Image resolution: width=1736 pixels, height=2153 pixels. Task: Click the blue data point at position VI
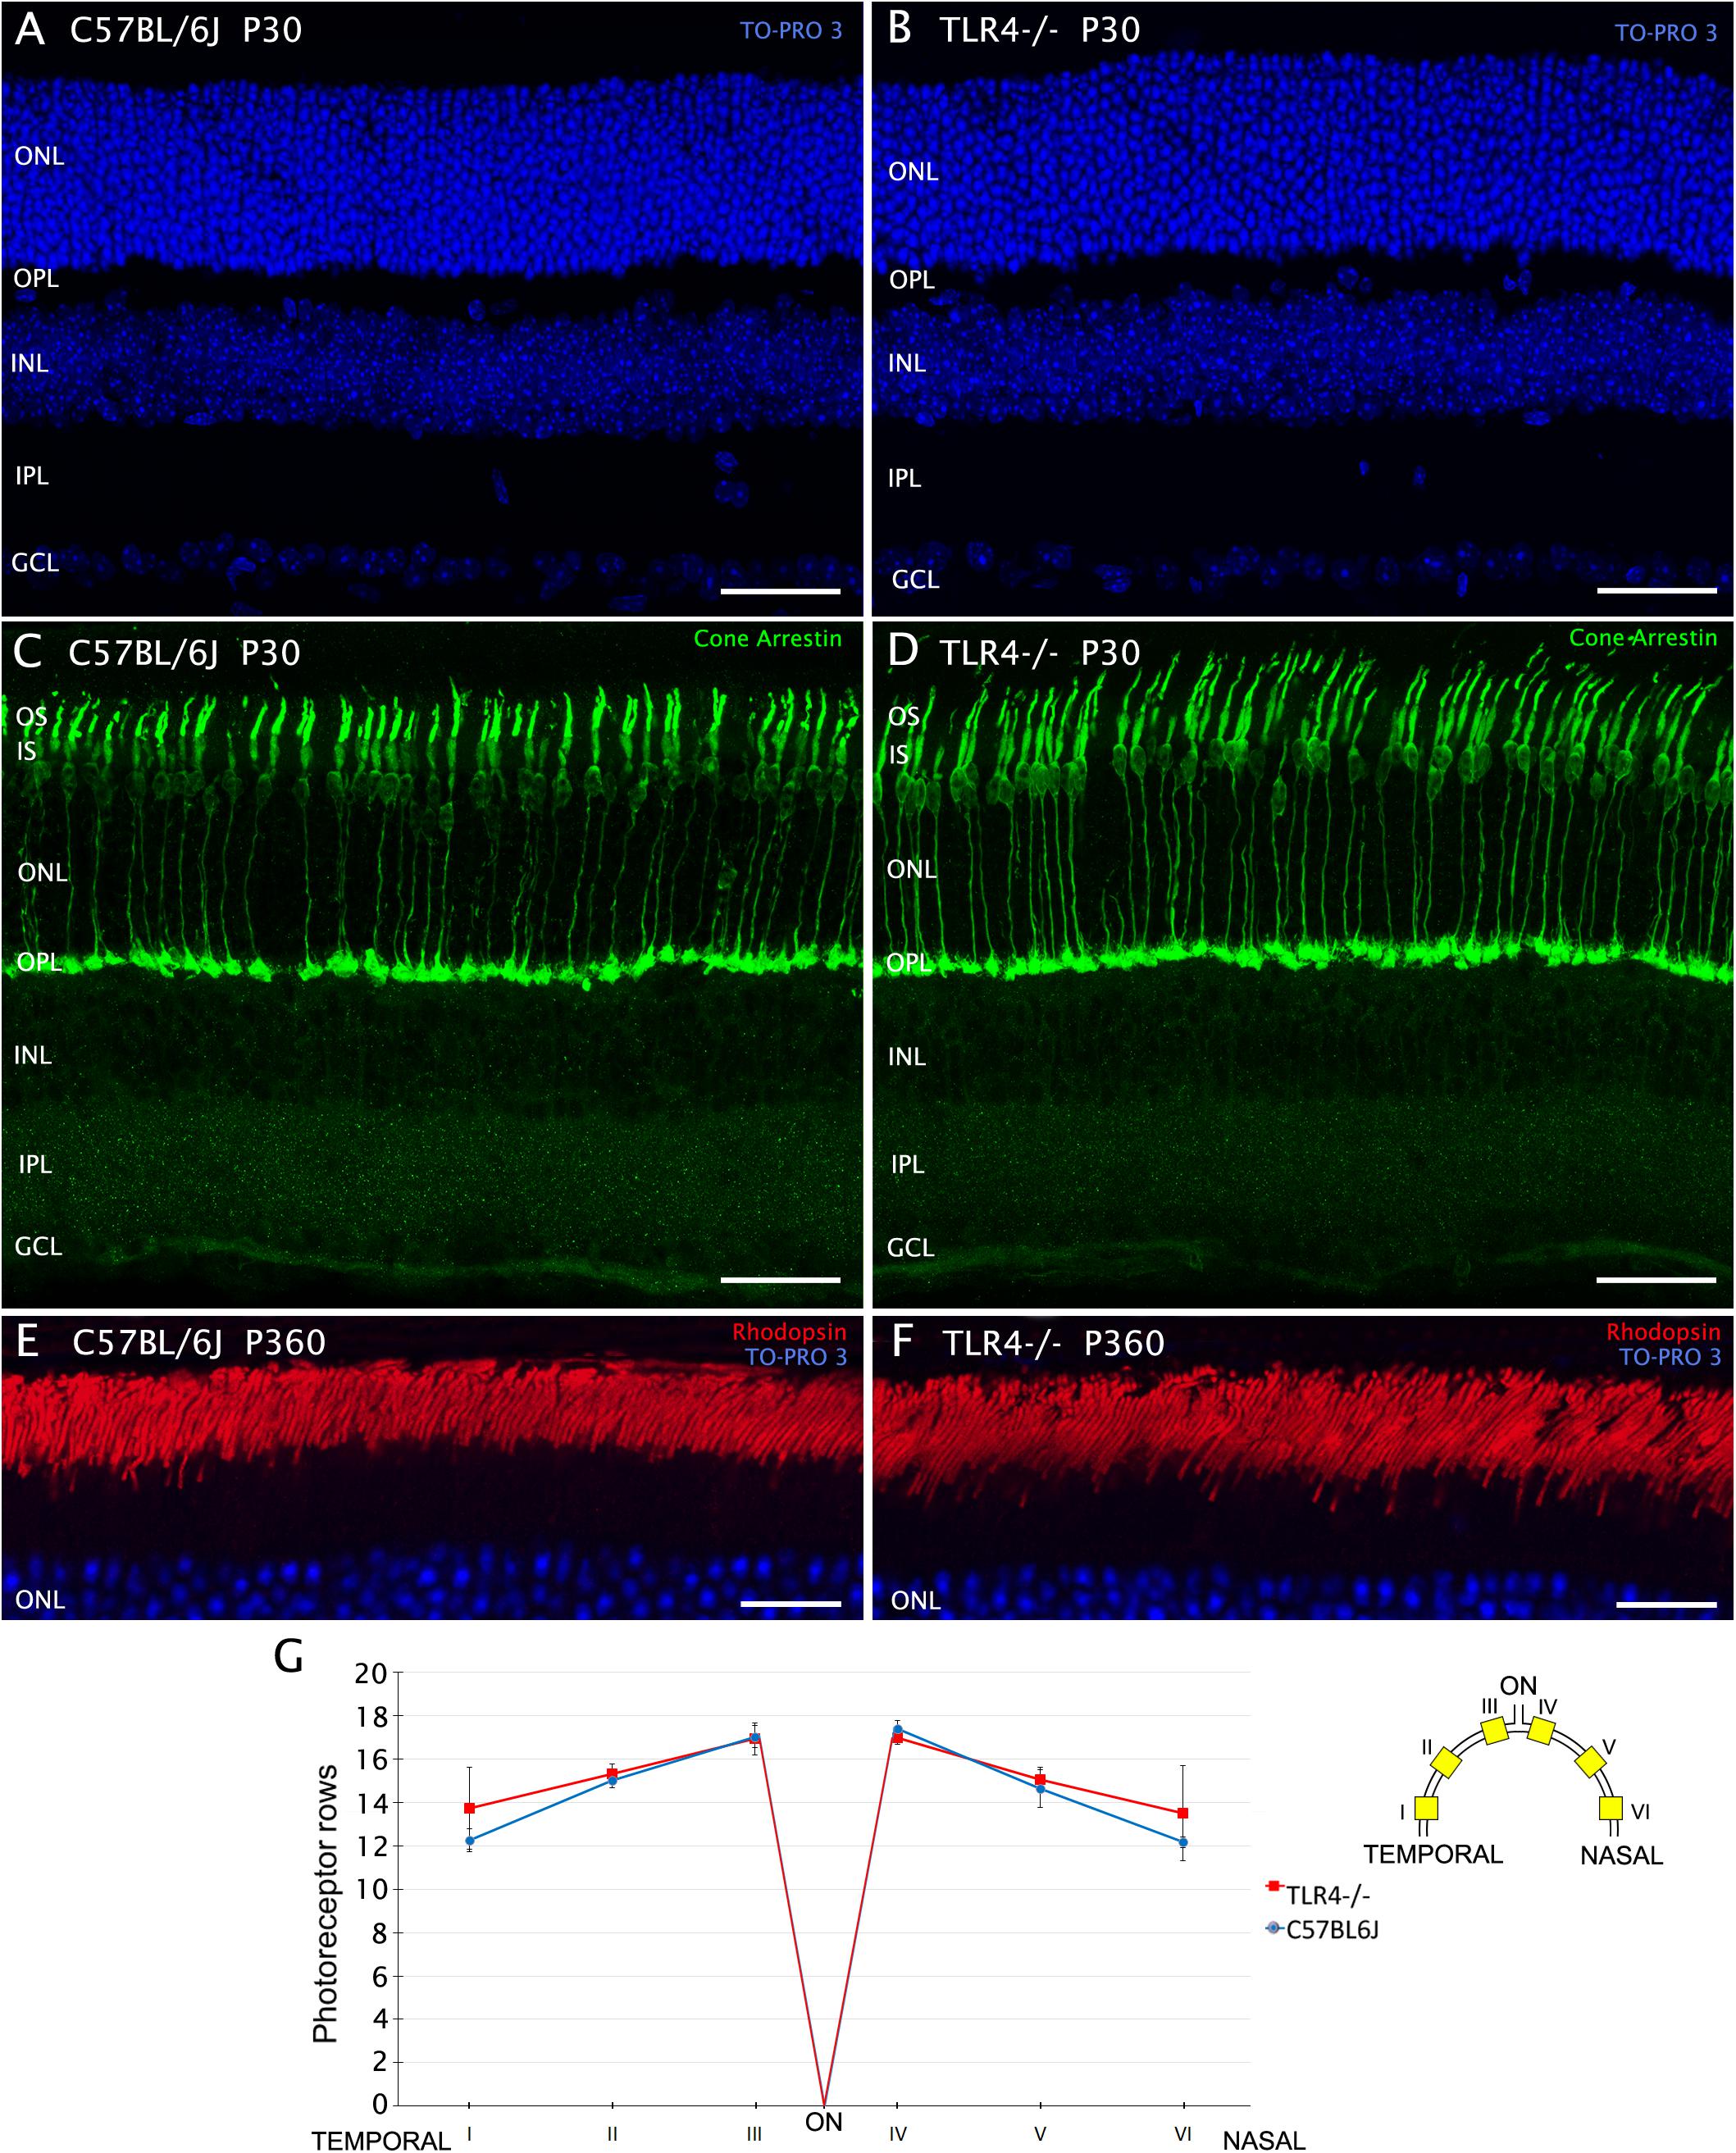(1183, 1842)
